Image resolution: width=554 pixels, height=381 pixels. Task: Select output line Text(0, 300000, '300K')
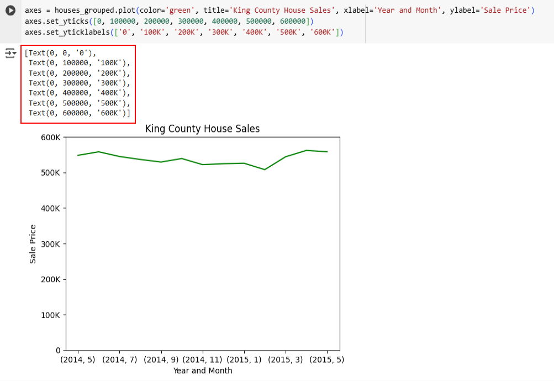[80, 83]
